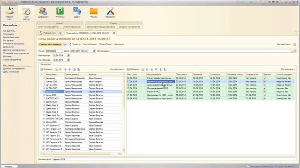Screen dimensions: 300x168
Task: Open the Настройки tools section
Action: click(x=111, y=13)
